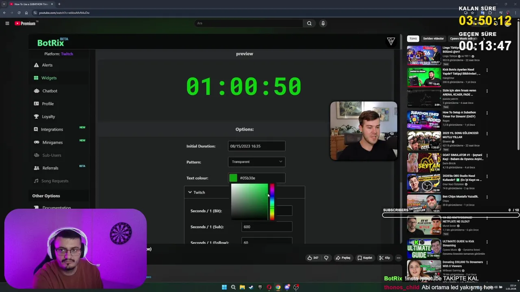Screen dimensions: 520x292
Task: Open OBS Studio from the taskbar
Action: [296, 287]
